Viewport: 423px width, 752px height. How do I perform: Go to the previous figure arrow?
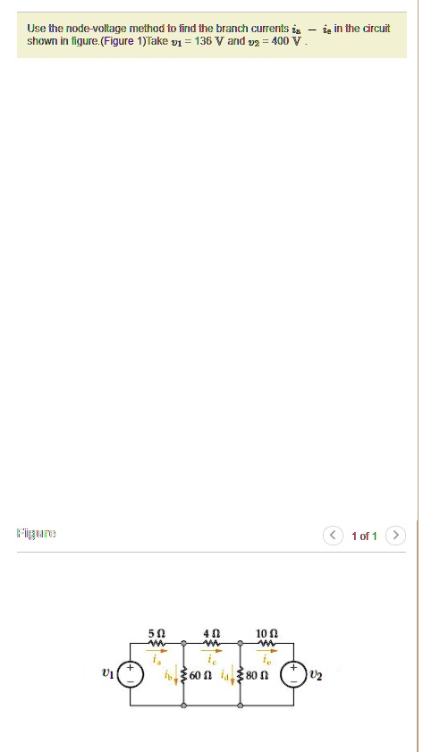(x=333, y=536)
